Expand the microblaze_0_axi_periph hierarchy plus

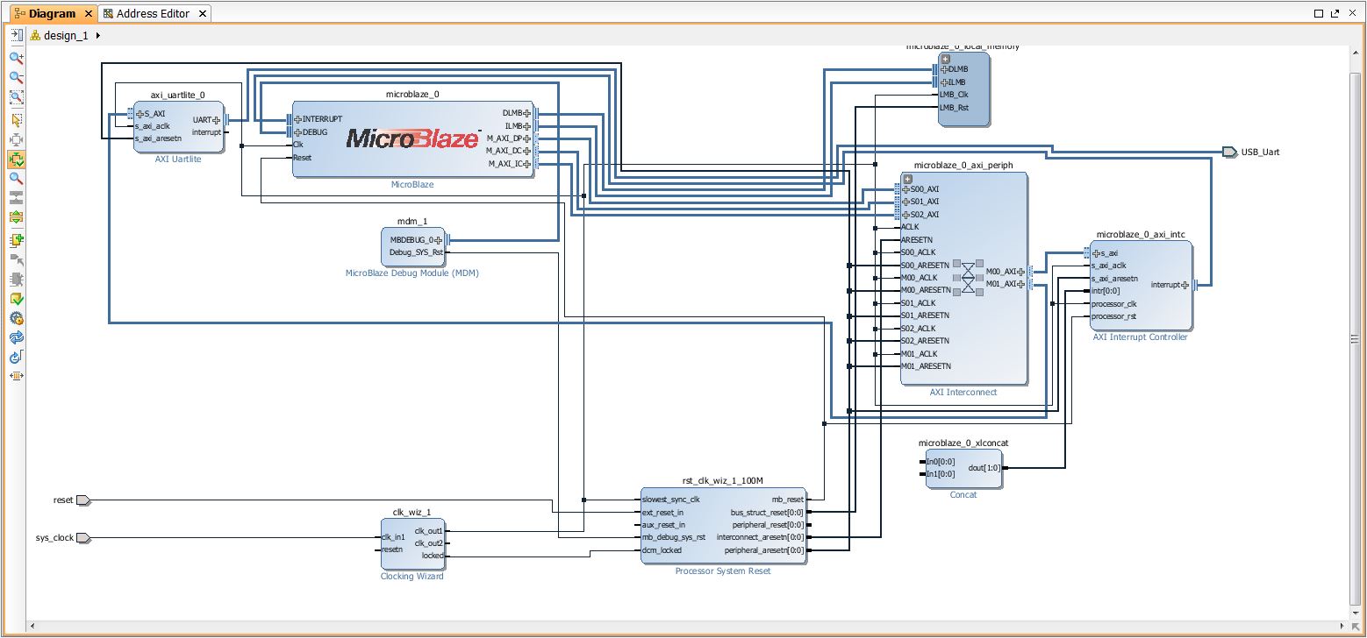pos(908,179)
